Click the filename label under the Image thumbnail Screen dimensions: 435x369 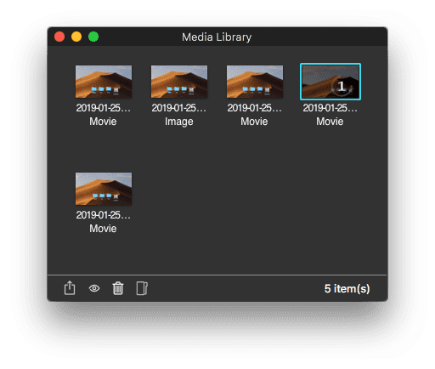(x=179, y=108)
